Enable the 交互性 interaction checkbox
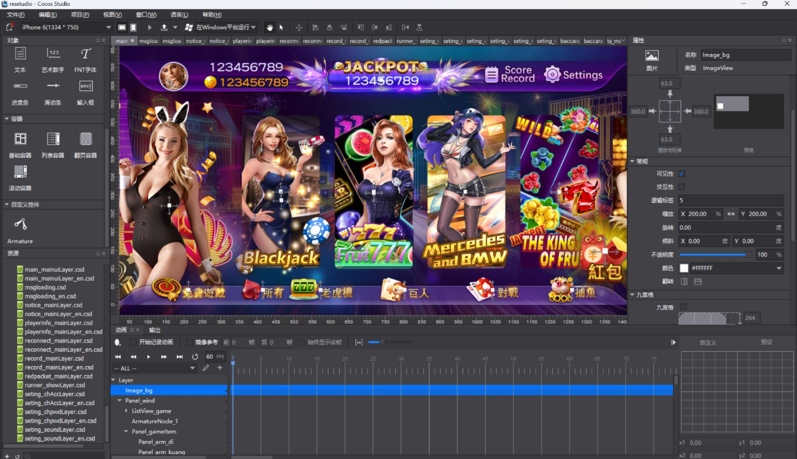Screen dimensions: 797x459 coord(682,187)
